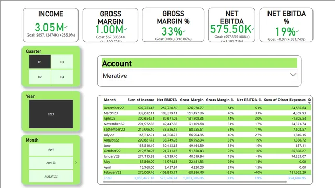Click checkmark icon beside 3.05M income
The height and width of the screenshot is (188, 335).
pos(66,27)
